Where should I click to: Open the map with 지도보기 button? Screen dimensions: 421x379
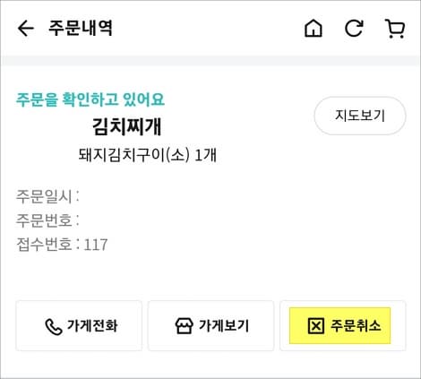pos(360,116)
